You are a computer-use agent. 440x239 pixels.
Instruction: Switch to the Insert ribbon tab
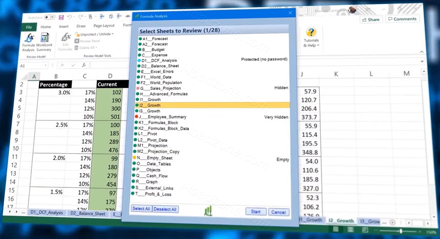click(x=64, y=27)
